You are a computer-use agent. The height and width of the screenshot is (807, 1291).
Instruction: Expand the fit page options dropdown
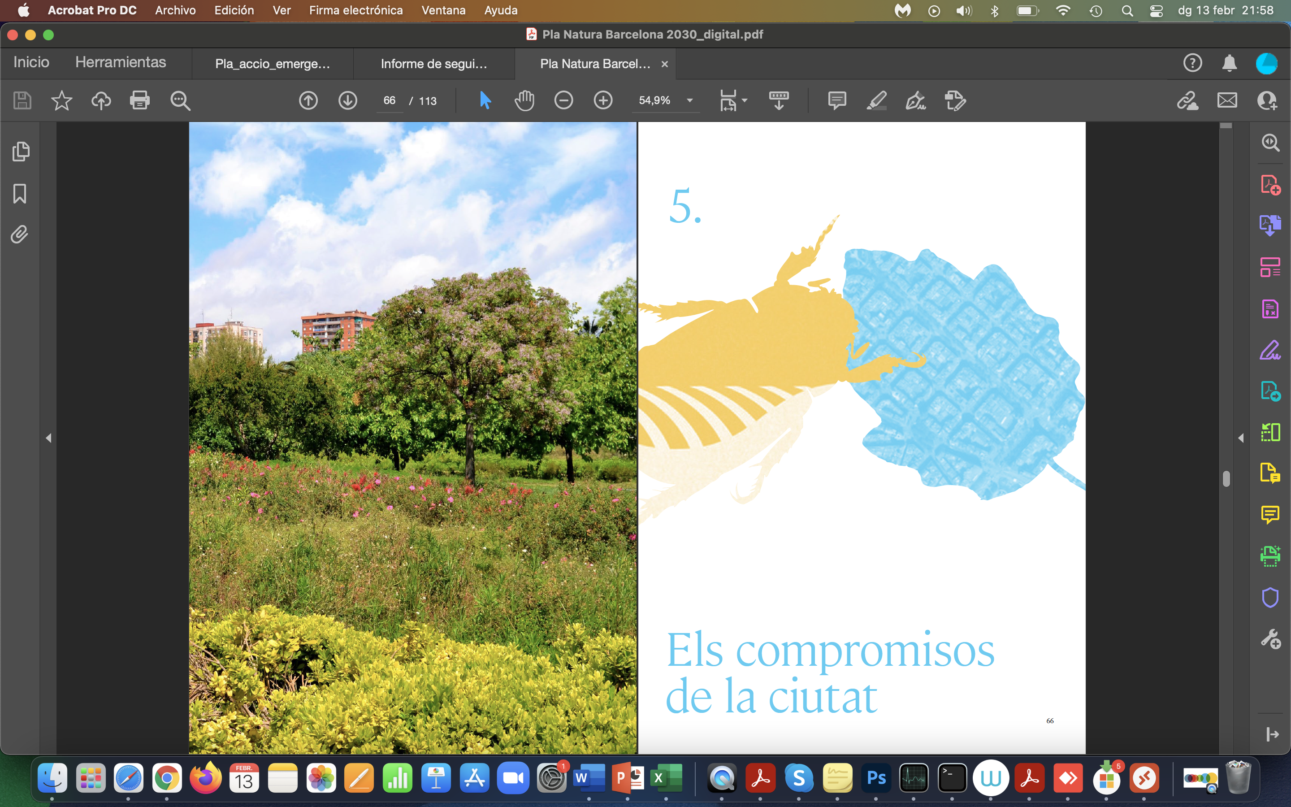pos(745,100)
